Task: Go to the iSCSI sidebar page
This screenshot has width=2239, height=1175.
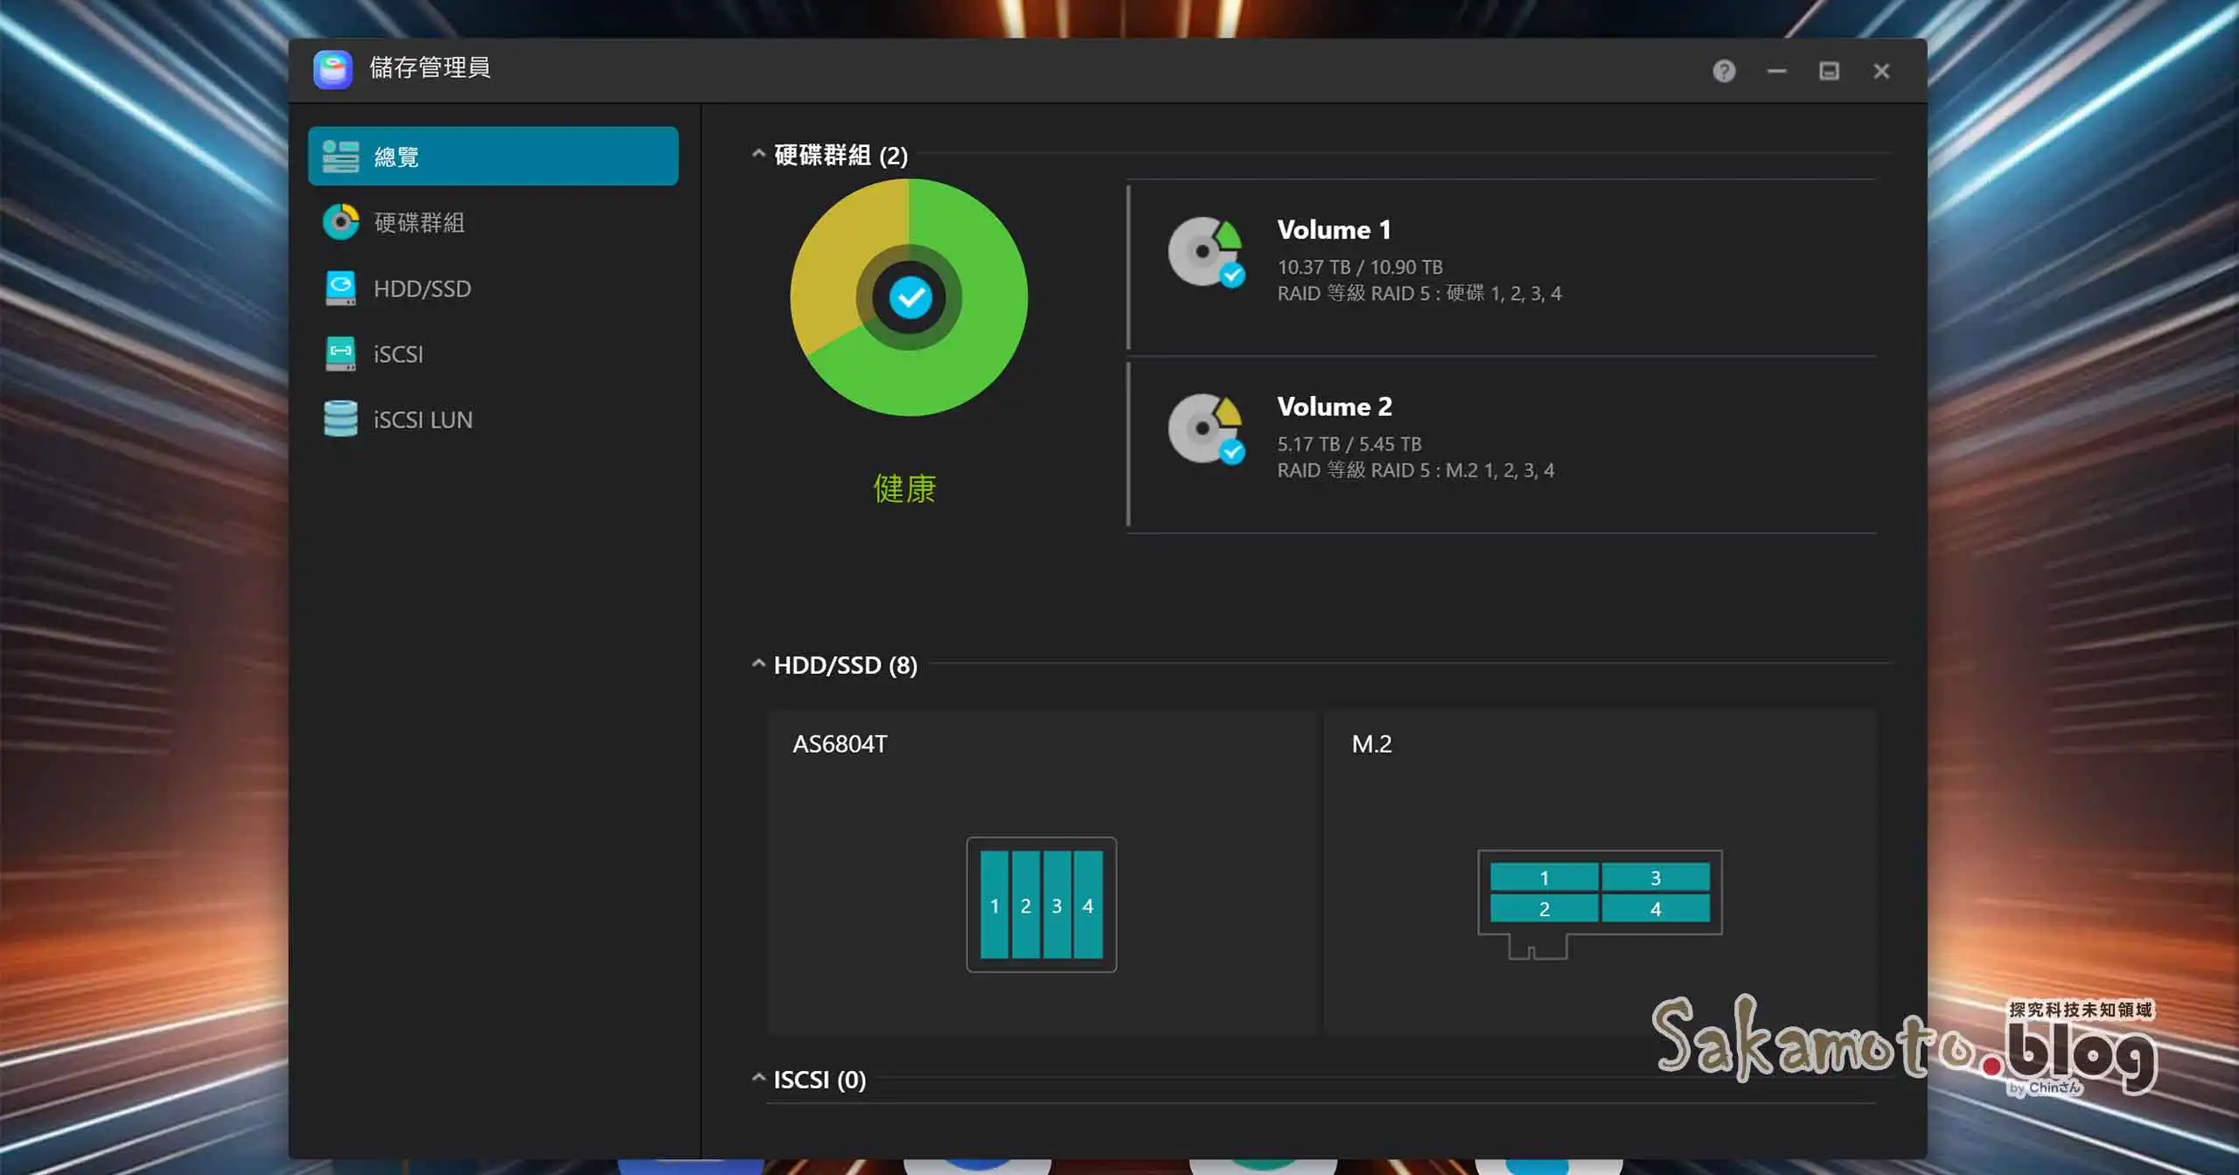Action: click(x=398, y=354)
